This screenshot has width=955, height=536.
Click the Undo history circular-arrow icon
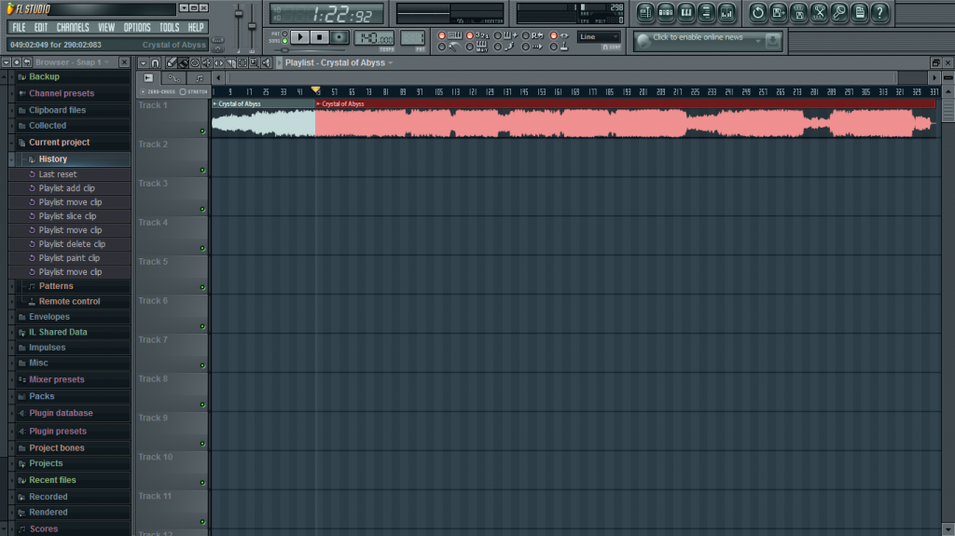click(757, 12)
